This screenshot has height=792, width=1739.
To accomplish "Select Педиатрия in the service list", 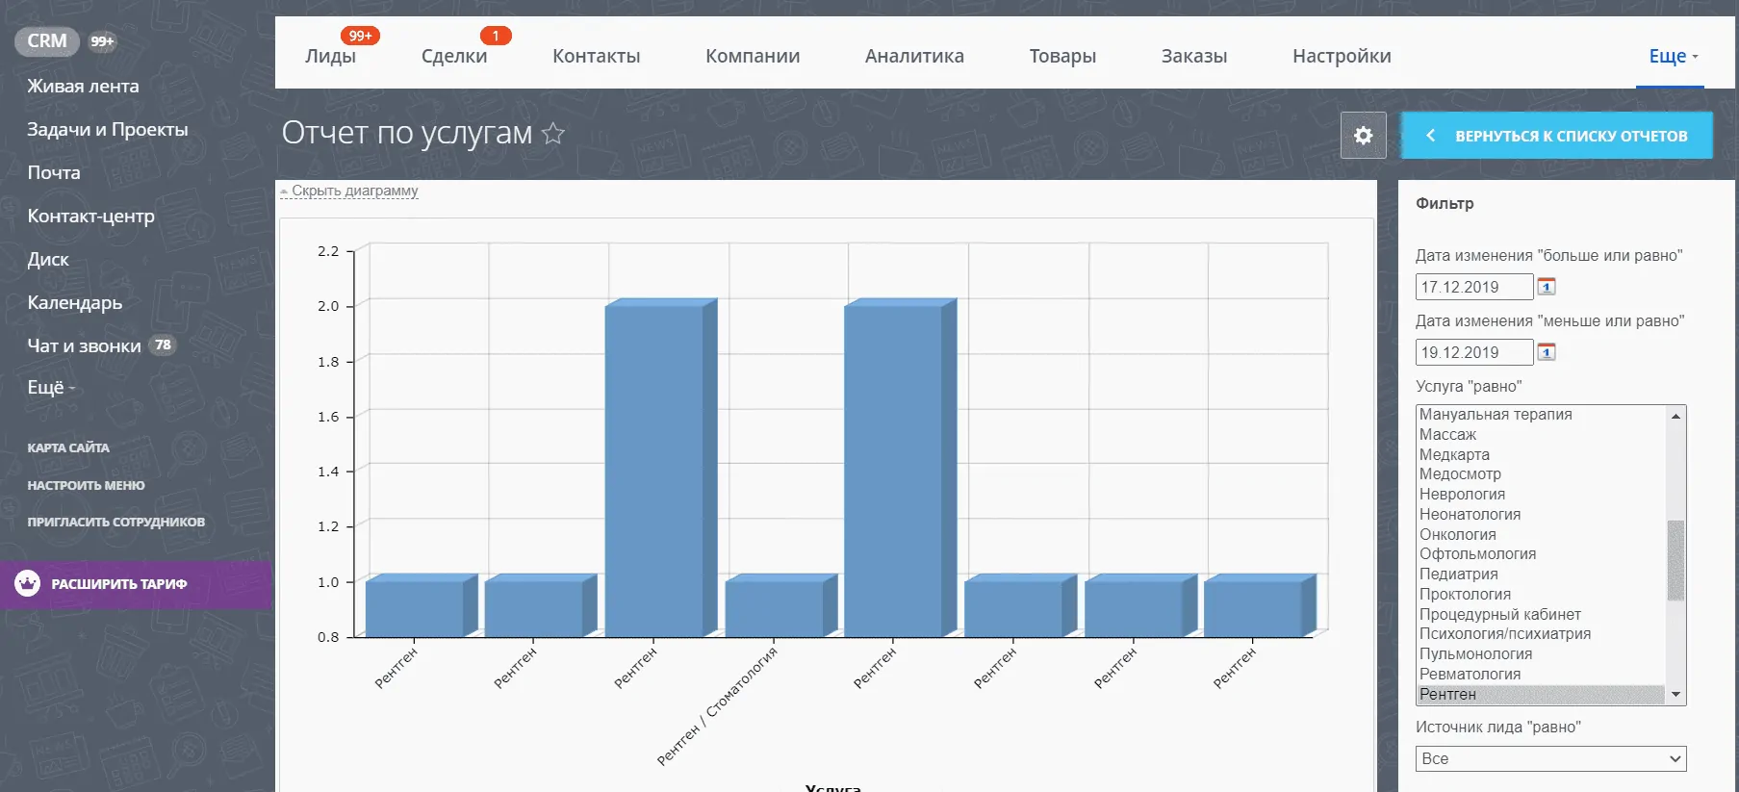I will click(1458, 574).
